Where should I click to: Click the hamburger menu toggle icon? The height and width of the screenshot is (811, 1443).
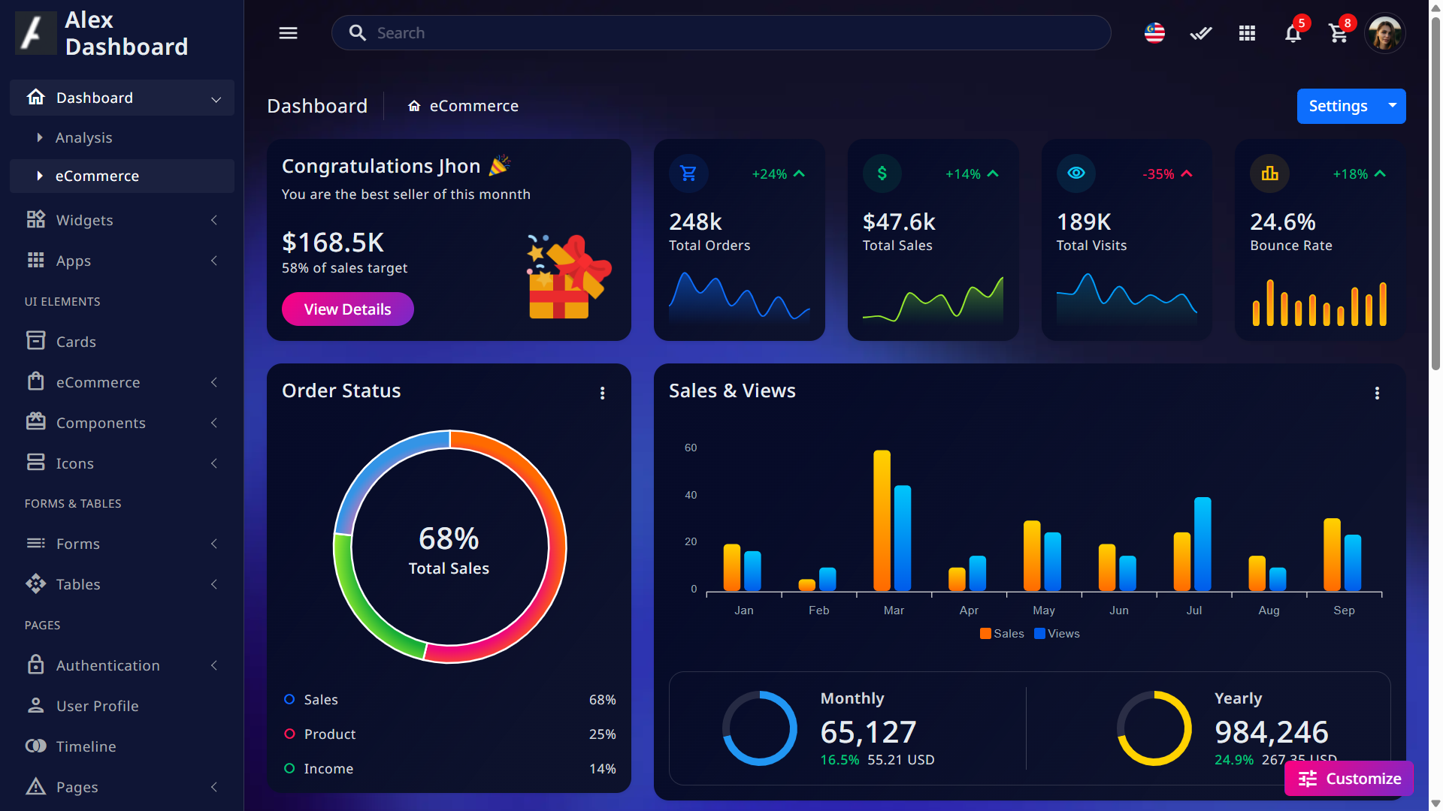click(288, 33)
